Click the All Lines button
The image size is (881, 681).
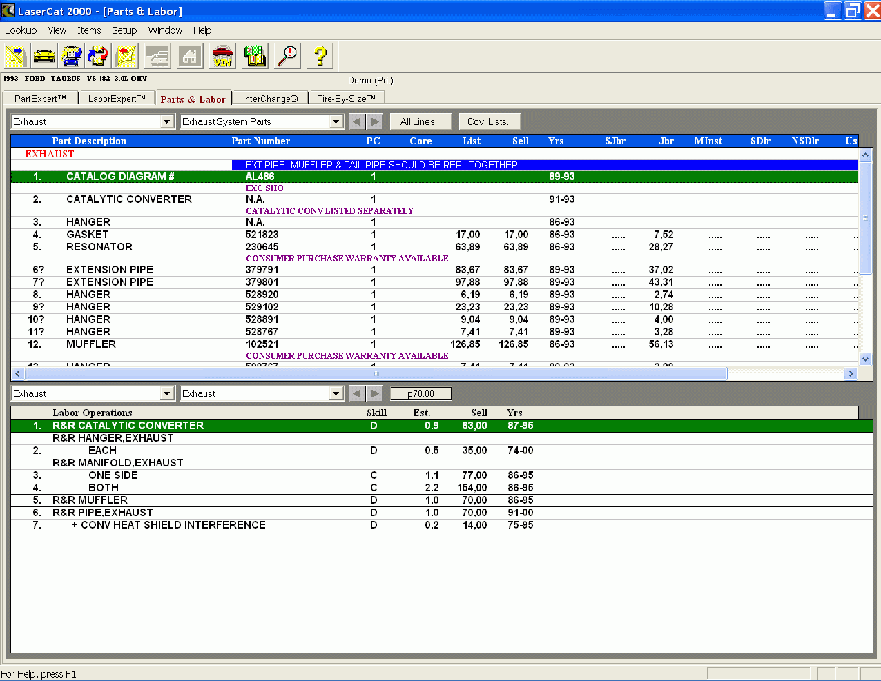tap(420, 122)
